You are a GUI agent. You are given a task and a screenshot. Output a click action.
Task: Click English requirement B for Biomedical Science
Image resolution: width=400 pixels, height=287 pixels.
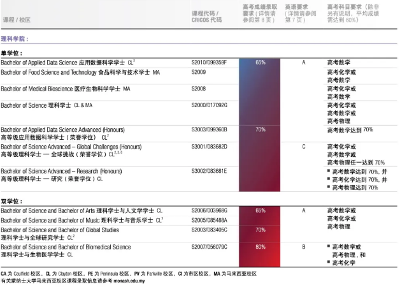(x=304, y=247)
